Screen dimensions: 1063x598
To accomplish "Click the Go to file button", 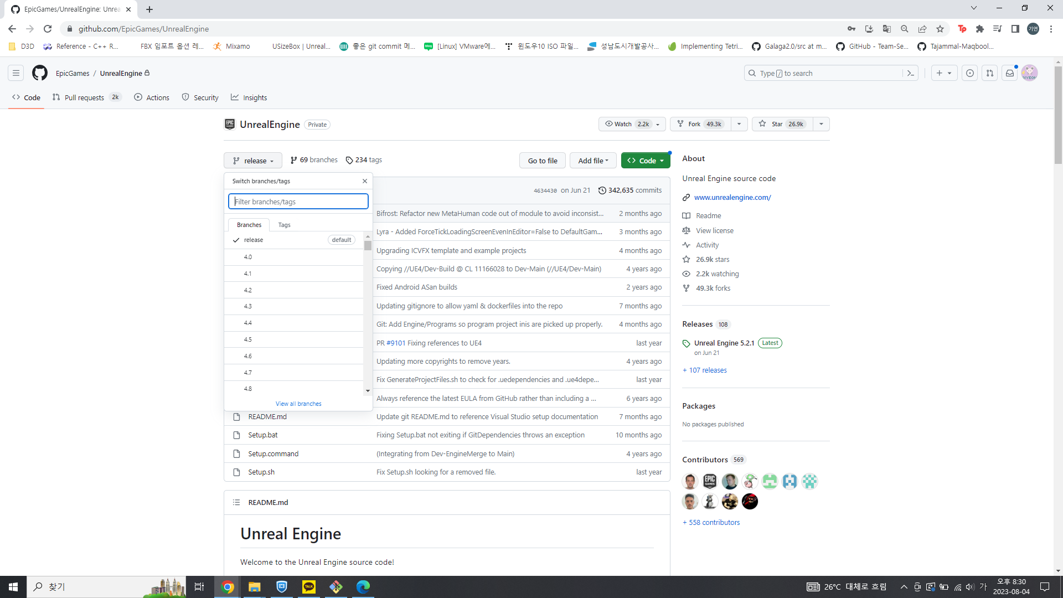I will coord(543,161).
